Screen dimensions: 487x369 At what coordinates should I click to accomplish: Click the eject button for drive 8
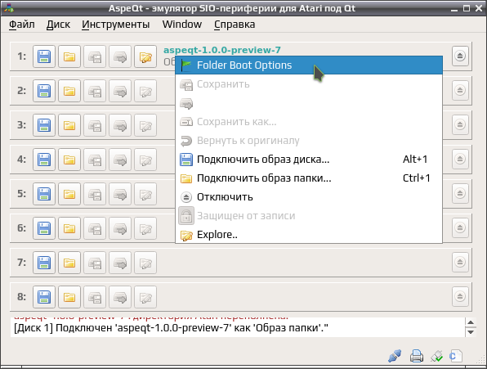tap(460, 296)
